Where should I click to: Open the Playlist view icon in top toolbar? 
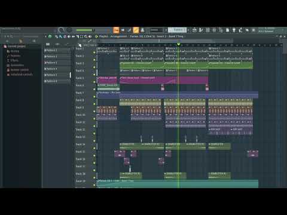[194, 30]
